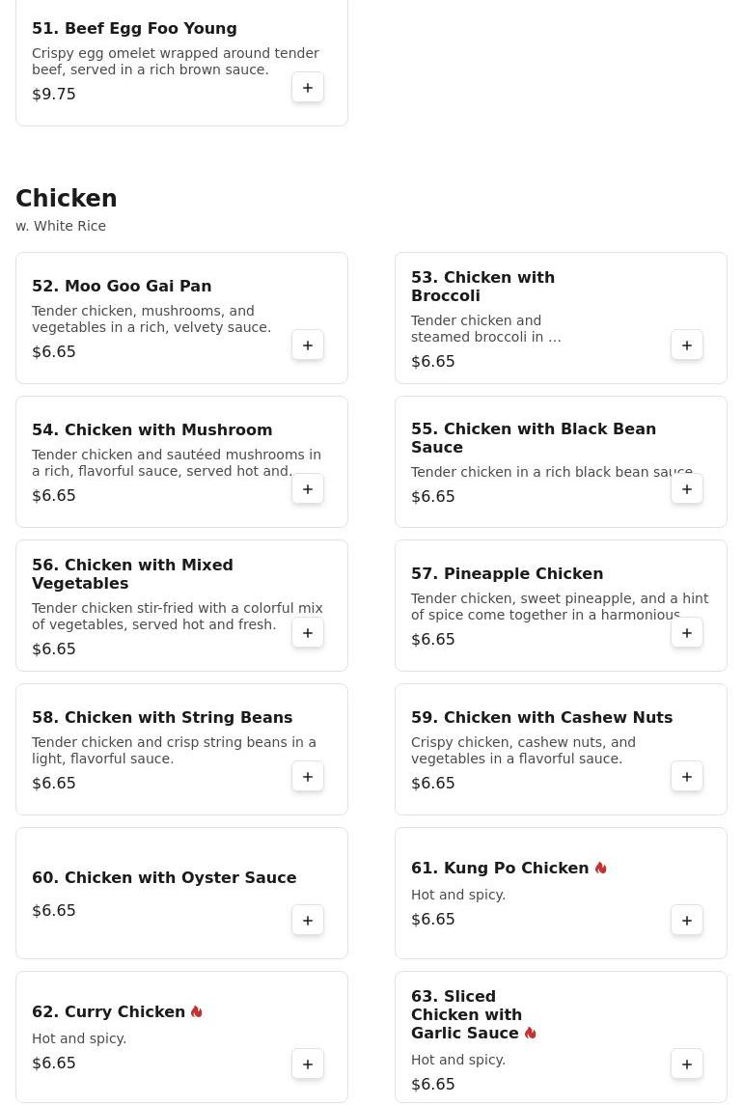Add Chicken with Black Bean Sauce
The width and height of the screenshot is (743, 1105).
click(687, 489)
